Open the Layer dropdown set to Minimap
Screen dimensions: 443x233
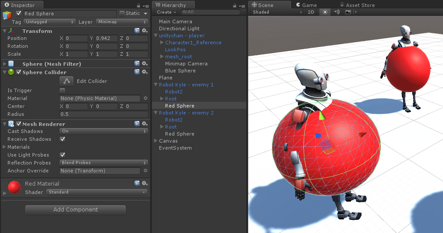(122, 22)
